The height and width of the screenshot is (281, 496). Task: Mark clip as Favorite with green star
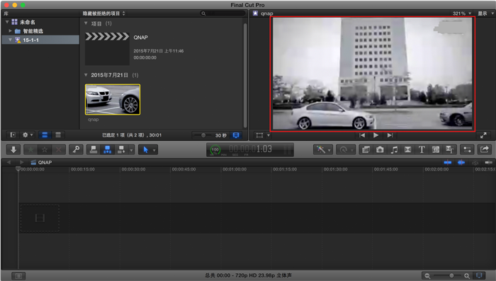(x=30, y=149)
